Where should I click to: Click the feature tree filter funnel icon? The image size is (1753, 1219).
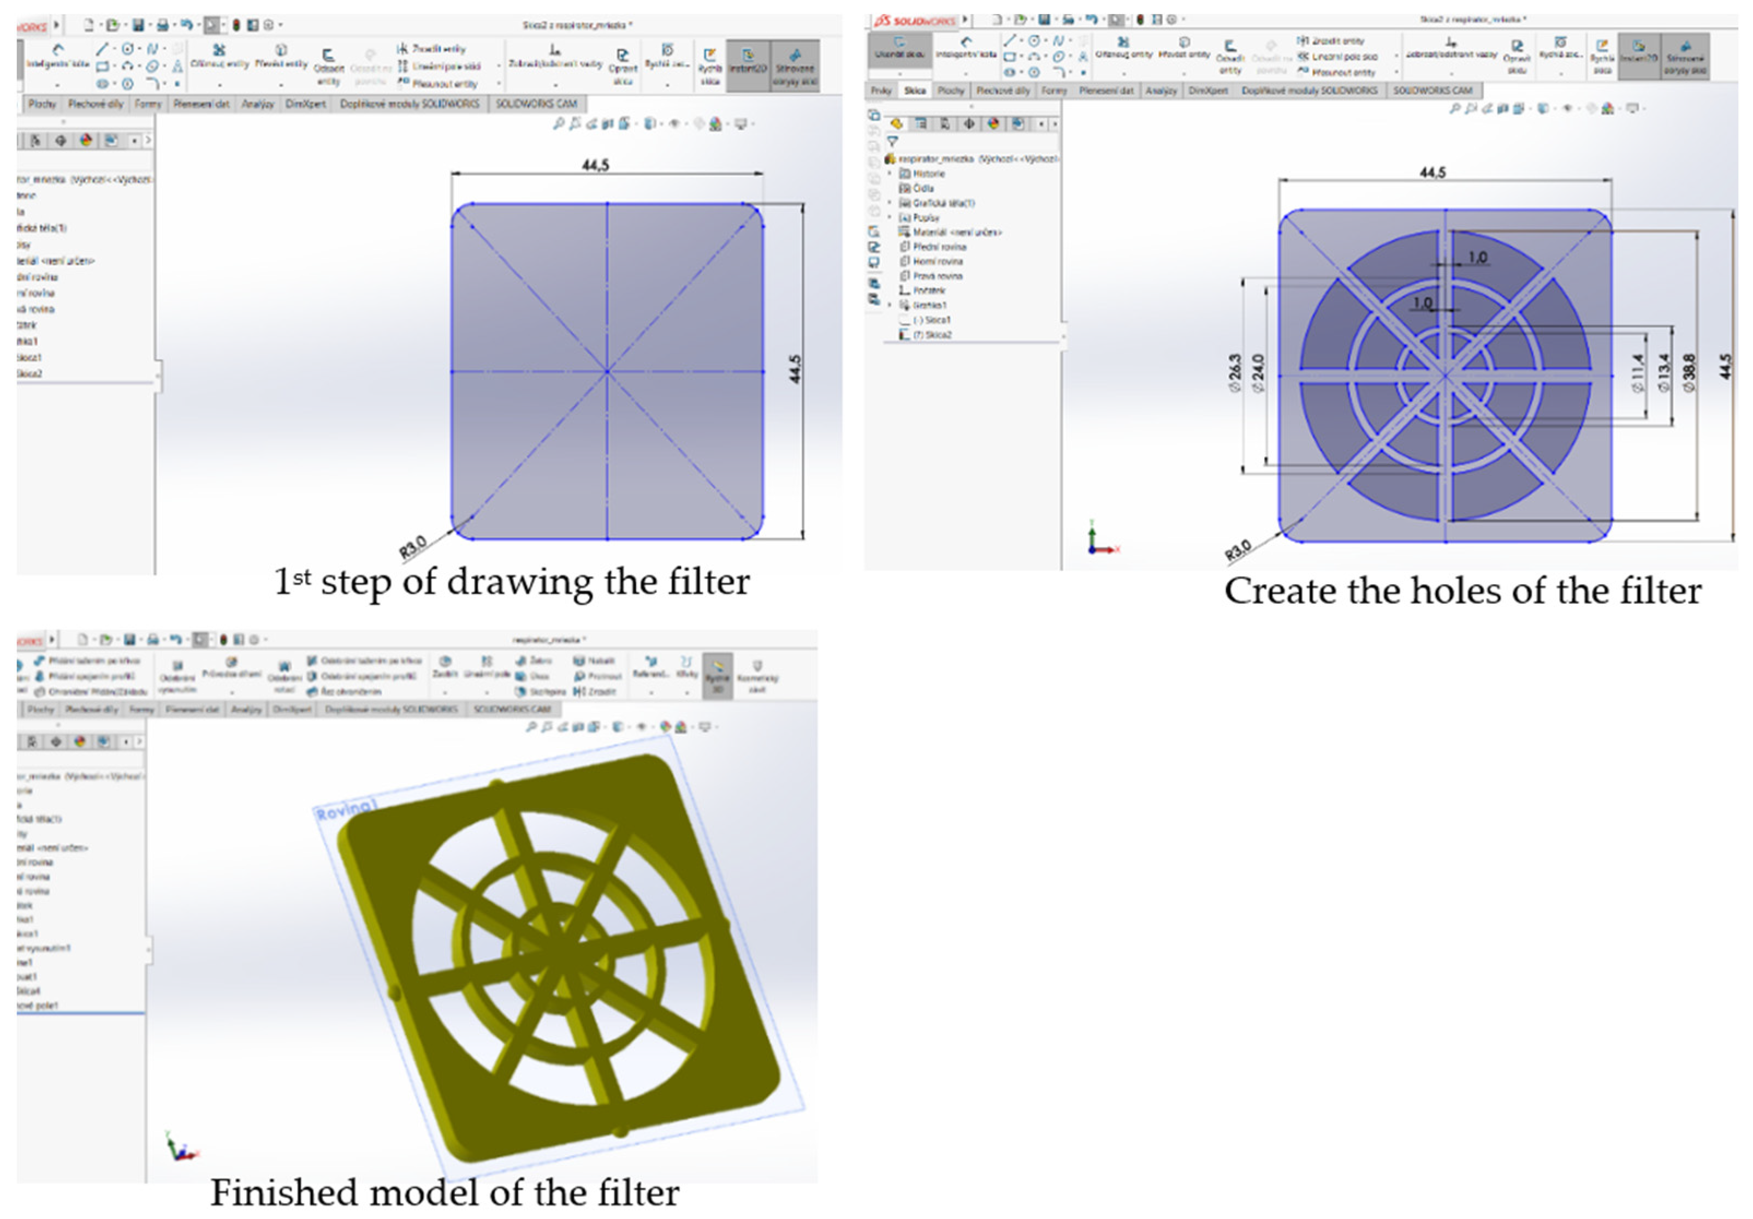(x=892, y=142)
